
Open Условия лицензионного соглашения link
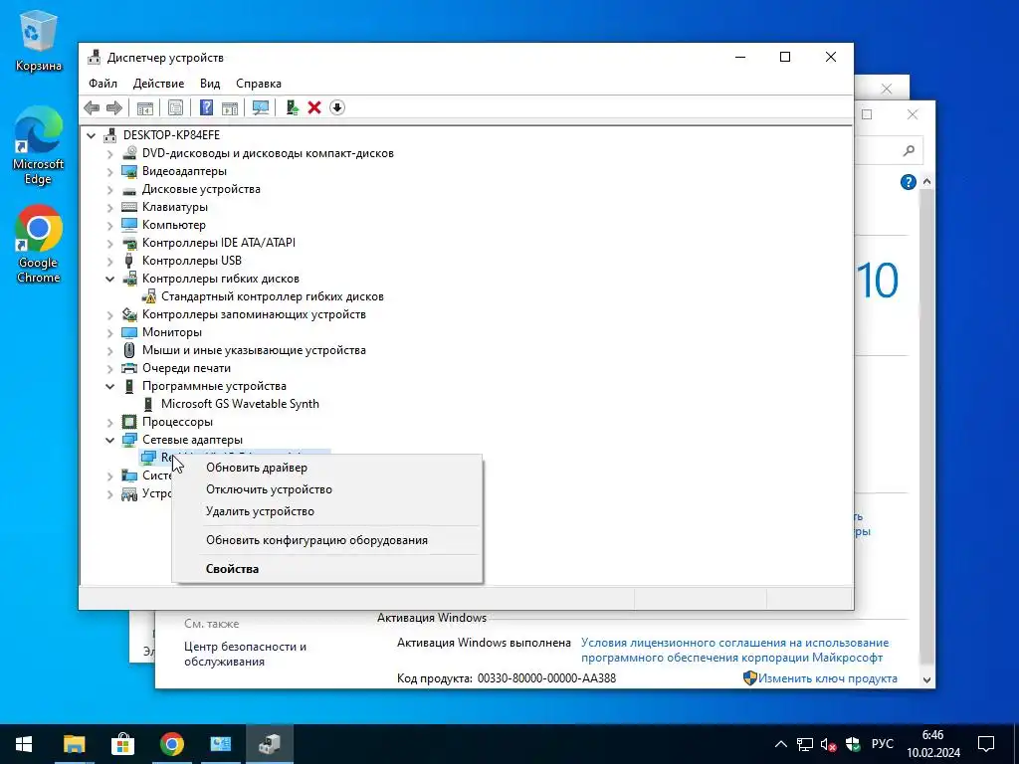pos(734,651)
